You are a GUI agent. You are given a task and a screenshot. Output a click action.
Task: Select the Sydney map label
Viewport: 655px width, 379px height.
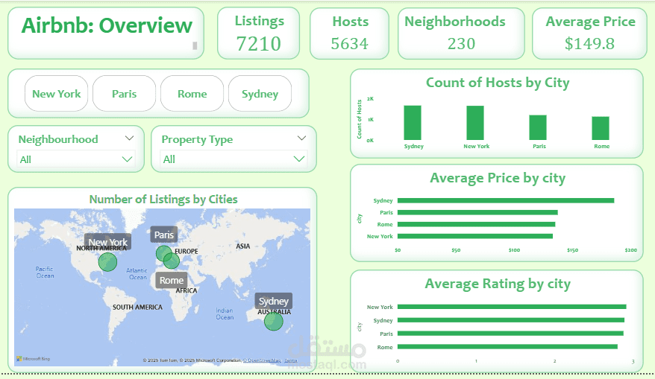coord(274,301)
